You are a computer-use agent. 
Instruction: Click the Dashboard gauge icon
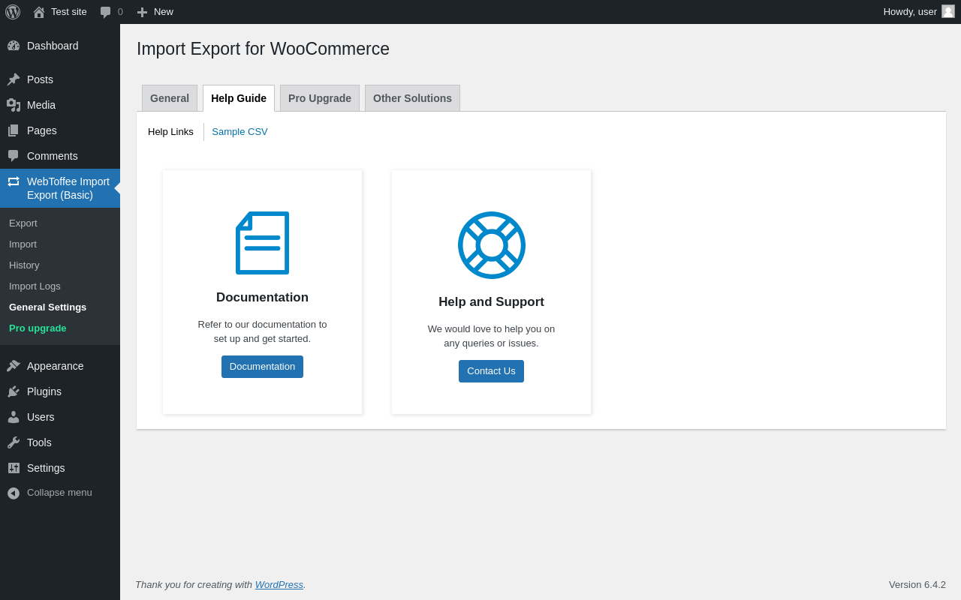(14, 46)
